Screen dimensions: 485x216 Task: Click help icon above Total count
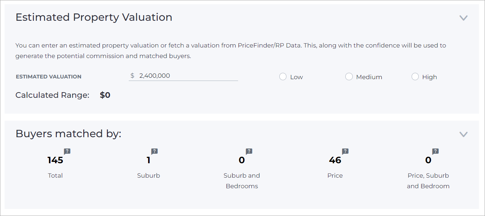67,152
